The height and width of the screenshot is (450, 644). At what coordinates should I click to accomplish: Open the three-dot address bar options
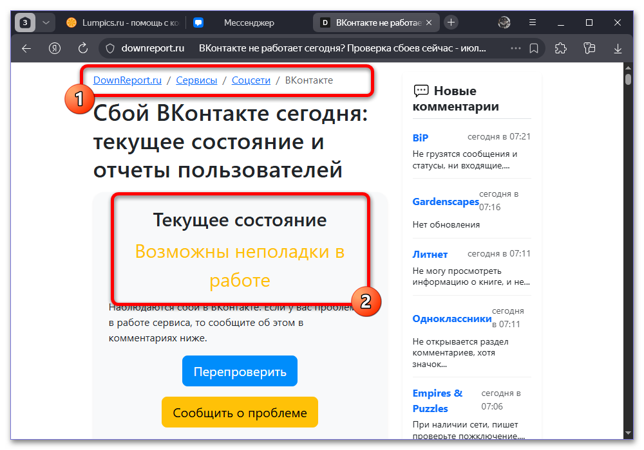(x=515, y=48)
